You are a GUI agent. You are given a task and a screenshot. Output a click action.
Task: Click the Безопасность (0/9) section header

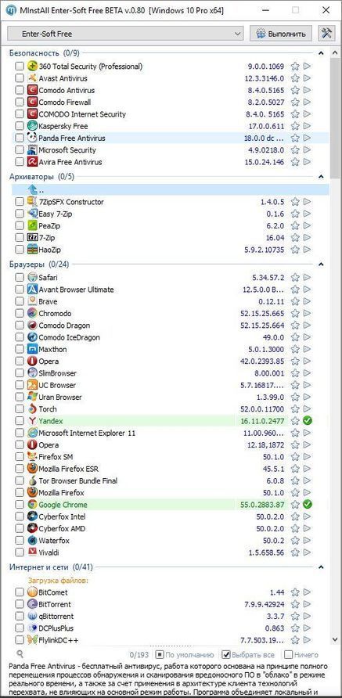(x=44, y=53)
